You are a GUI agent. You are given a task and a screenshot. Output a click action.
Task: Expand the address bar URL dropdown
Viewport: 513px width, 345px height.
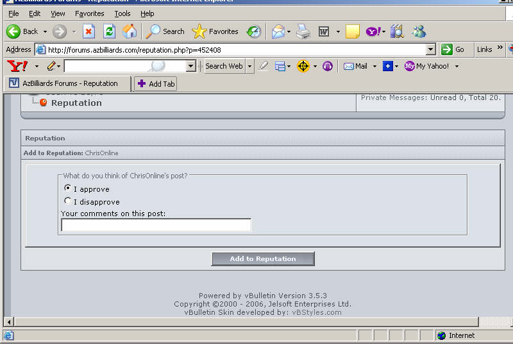[x=430, y=49]
